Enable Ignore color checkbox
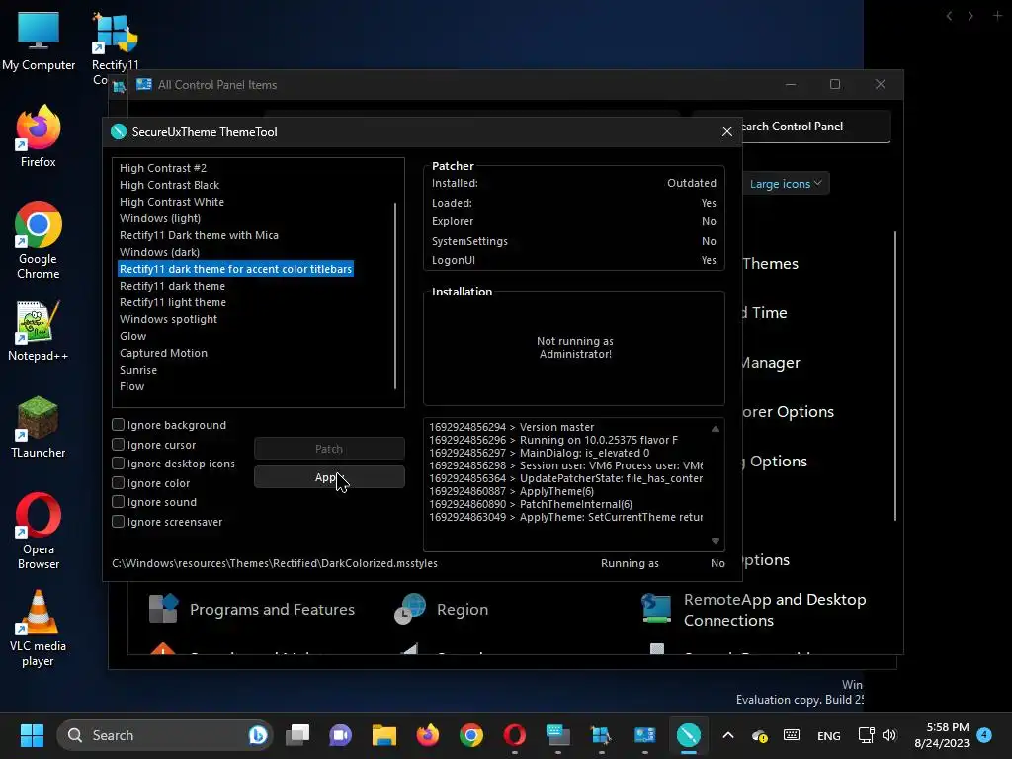Image resolution: width=1012 pixels, height=759 pixels. pos(119,482)
